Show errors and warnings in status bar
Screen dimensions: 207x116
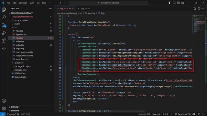[26, 114]
